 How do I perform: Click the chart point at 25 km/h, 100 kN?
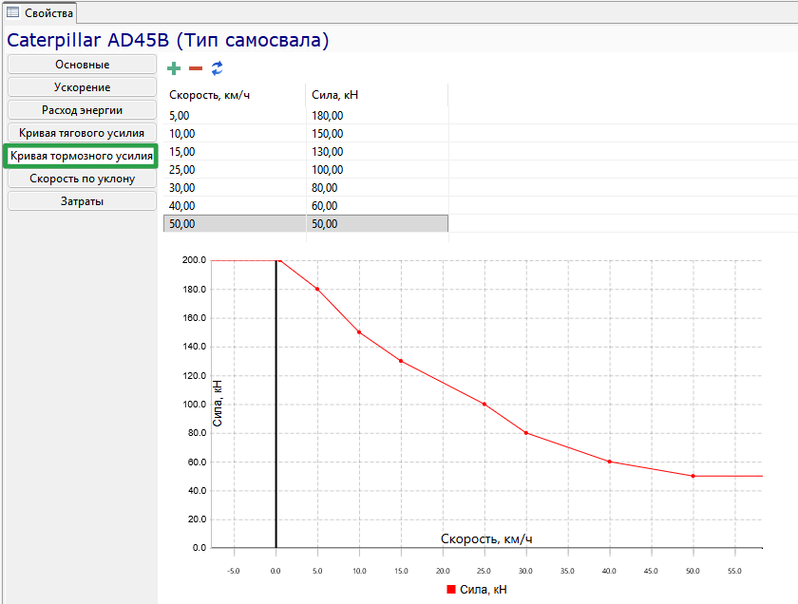tap(484, 404)
